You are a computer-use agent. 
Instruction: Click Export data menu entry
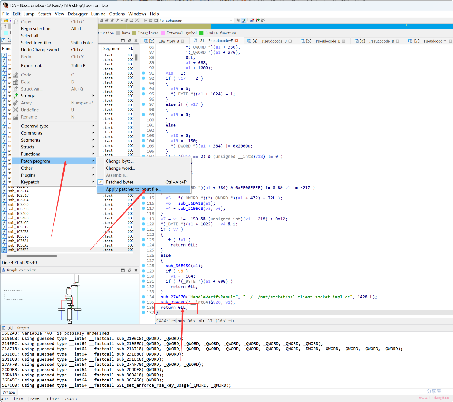[x=54, y=66]
